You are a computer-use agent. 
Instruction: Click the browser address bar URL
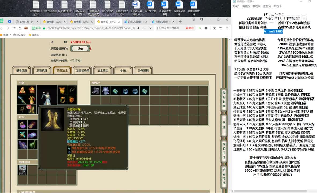tap(91, 28)
